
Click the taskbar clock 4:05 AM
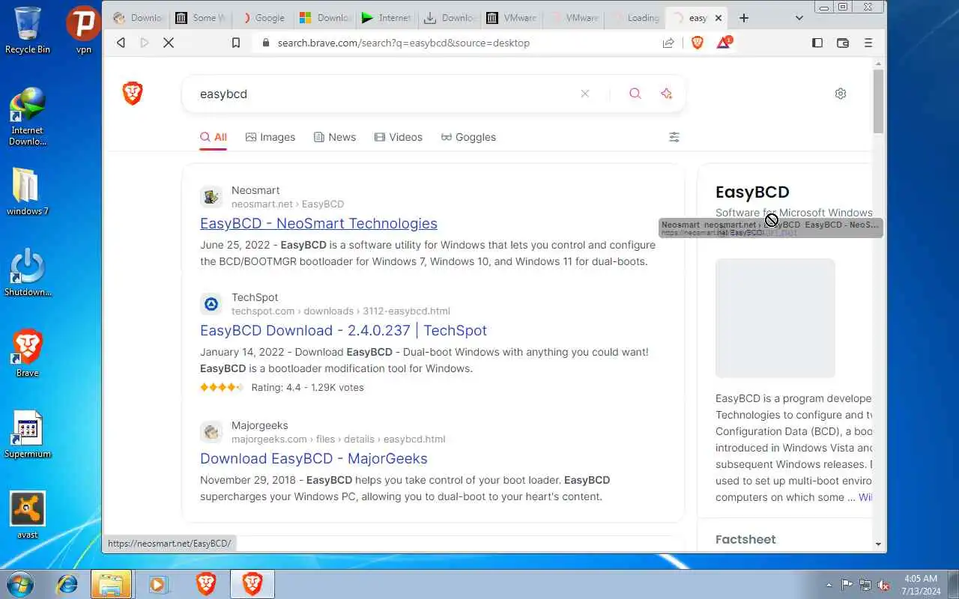click(x=921, y=585)
